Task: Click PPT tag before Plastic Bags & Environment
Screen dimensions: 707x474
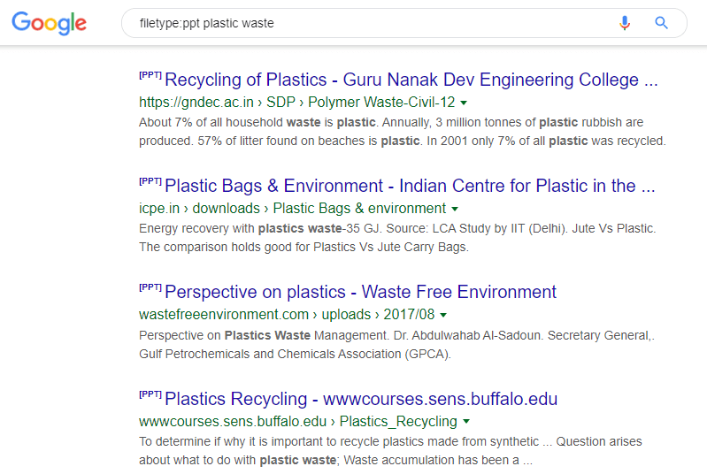Action: pos(150,181)
